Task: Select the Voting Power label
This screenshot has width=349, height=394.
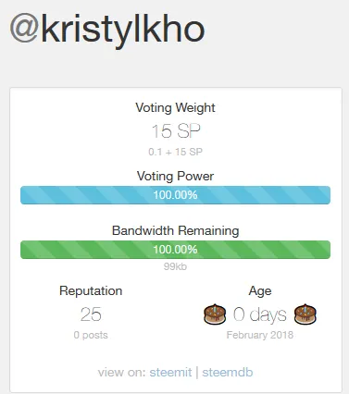Action: click(x=175, y=177)
